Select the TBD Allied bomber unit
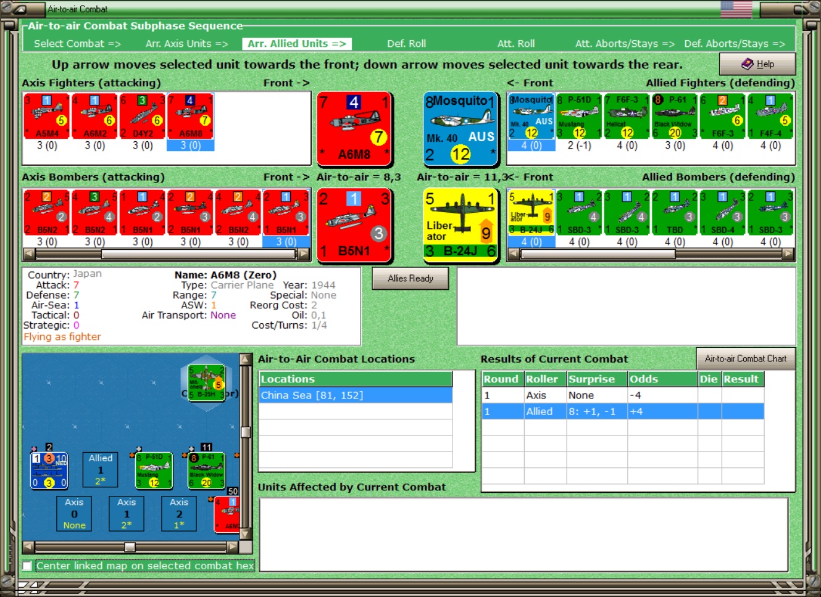 coord(675,212)
